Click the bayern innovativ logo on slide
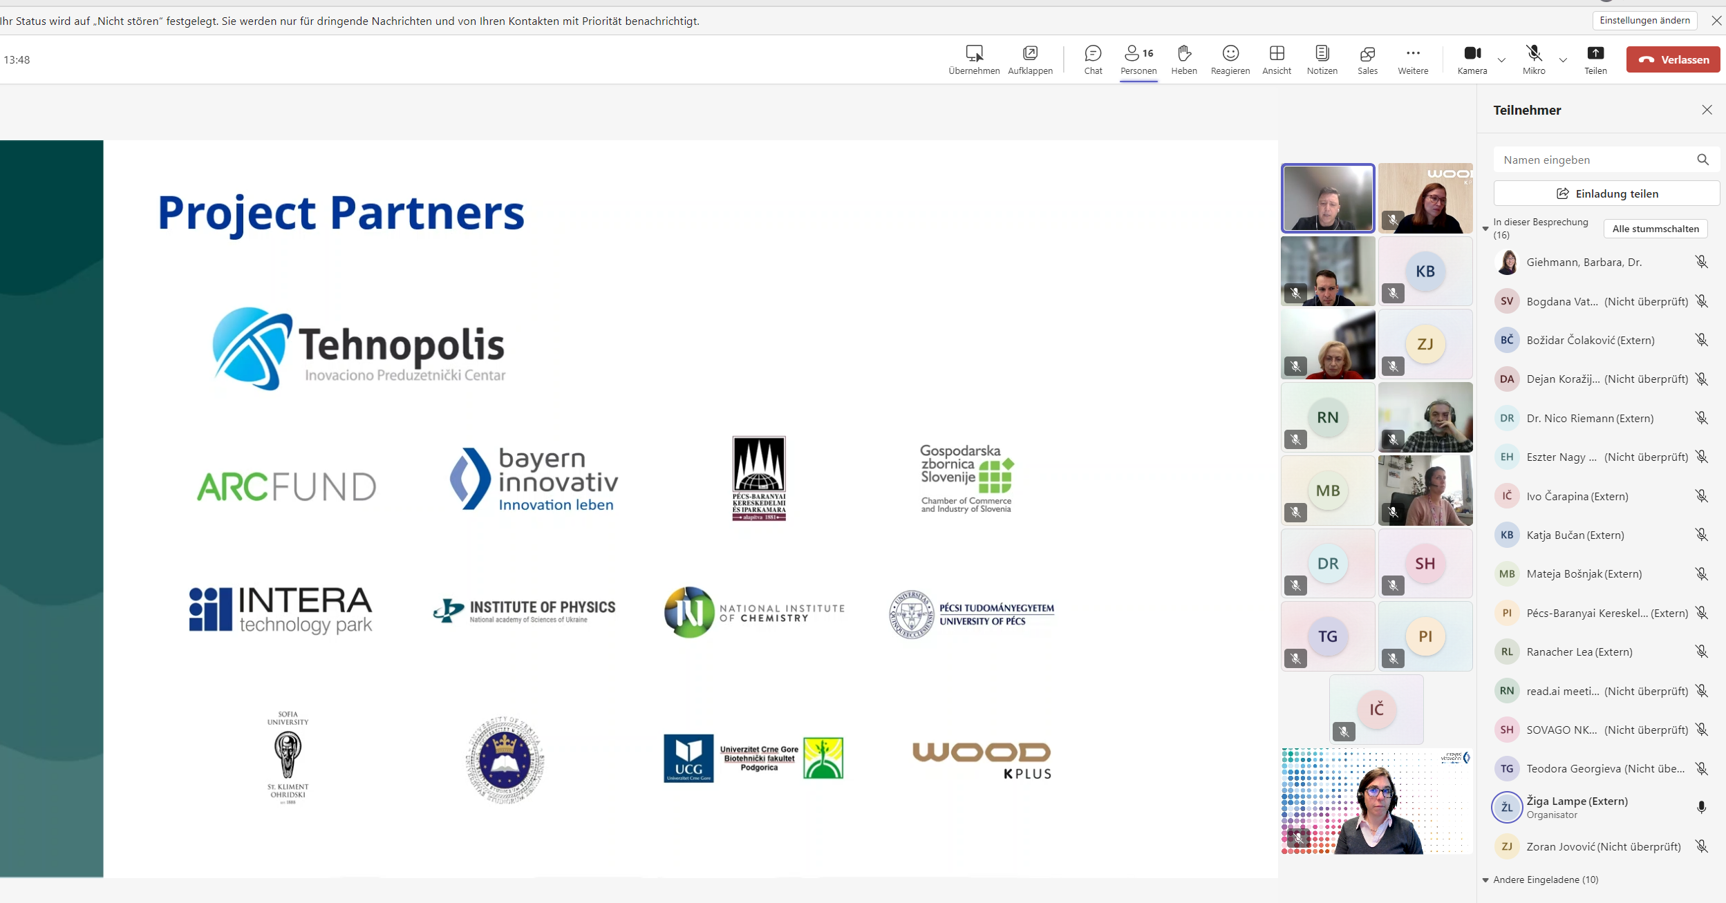The width and height of the screenshot is (1726, 903). pyautogui.click(x=534, y=479)
